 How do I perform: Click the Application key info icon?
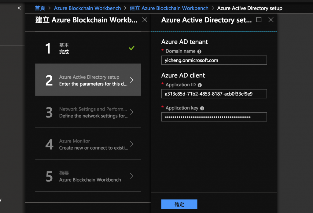(x=202, y=108)
